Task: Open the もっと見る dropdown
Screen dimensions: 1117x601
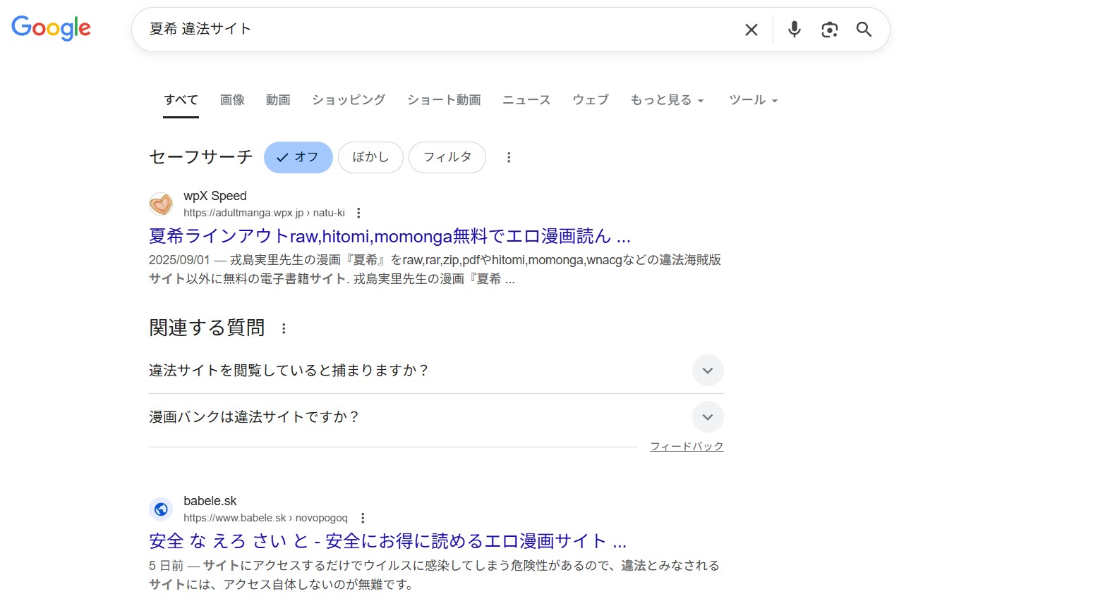Action: [x=667, y=100]
